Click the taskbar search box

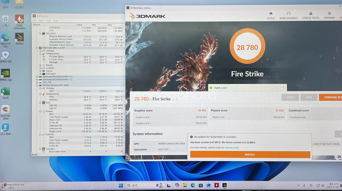pyautogui.click(x=140, y=185)
